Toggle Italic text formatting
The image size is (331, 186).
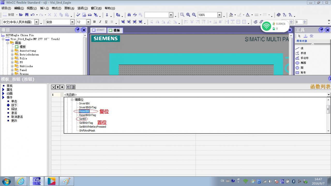point(100,22)
